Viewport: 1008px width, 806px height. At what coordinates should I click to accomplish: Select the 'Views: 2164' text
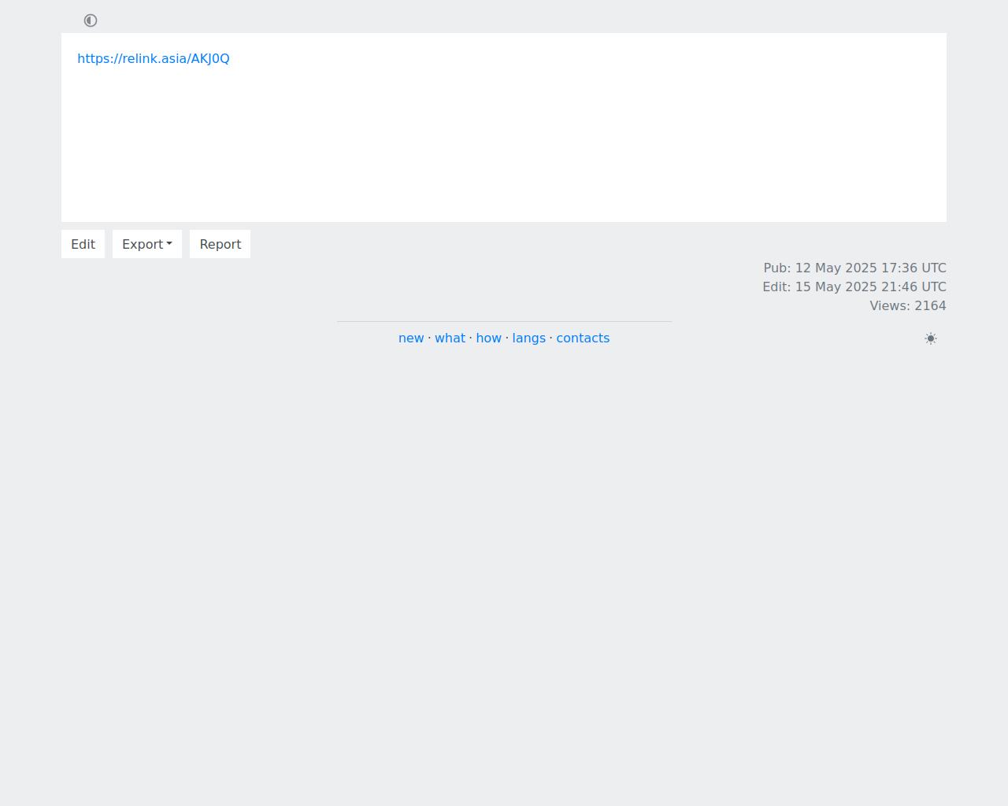point(908,305)
